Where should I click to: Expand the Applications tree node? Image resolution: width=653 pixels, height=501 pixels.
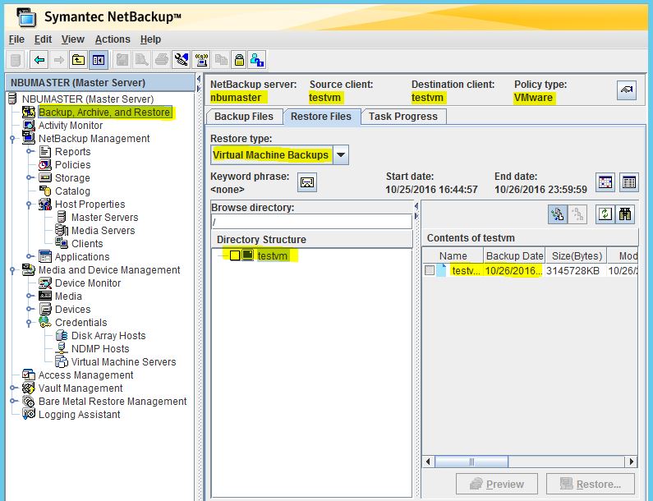pos(29,256)
